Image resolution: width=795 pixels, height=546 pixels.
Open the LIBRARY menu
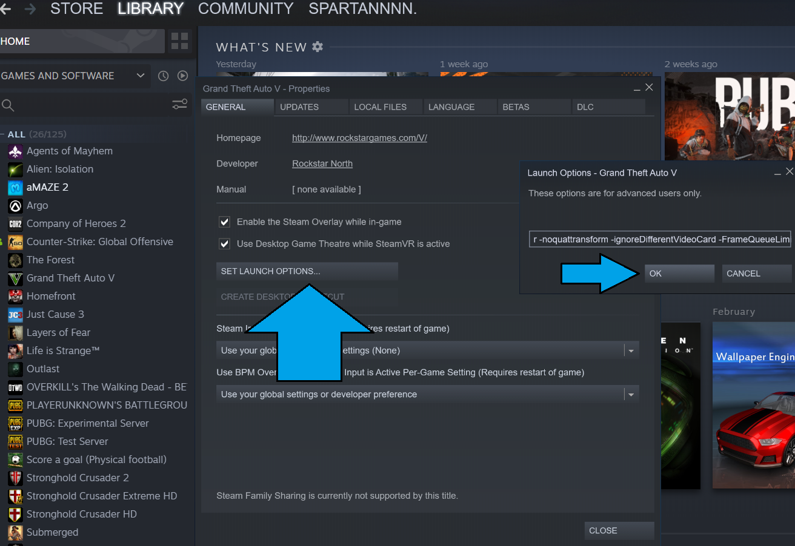[x=150, y=9]
